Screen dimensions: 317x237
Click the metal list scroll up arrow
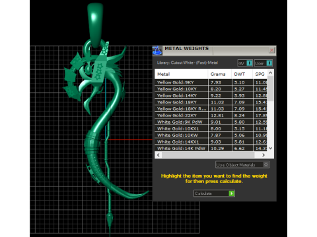click(x=271, y=72)
